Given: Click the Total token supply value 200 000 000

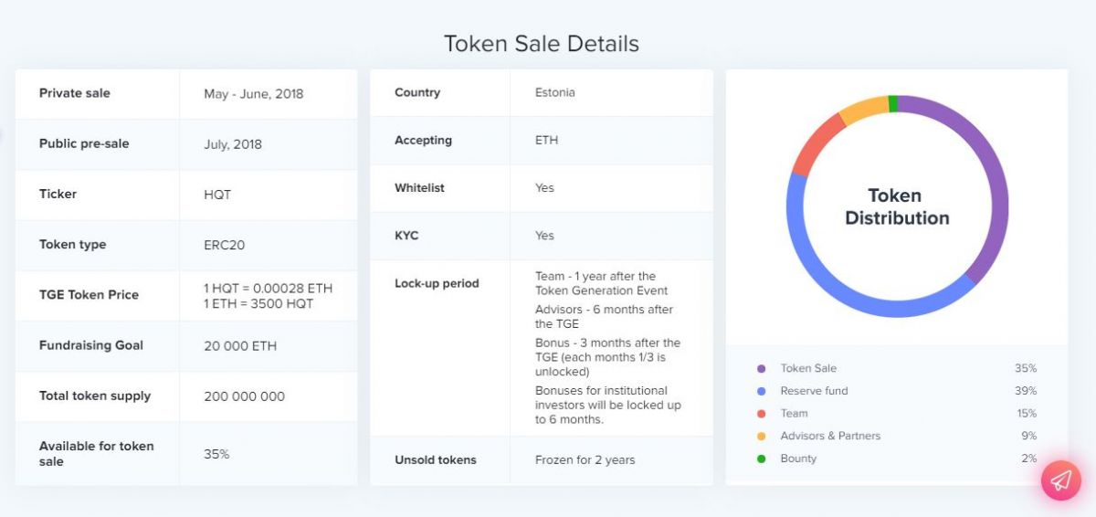Looking at the screenshot, I should point(244,396).
